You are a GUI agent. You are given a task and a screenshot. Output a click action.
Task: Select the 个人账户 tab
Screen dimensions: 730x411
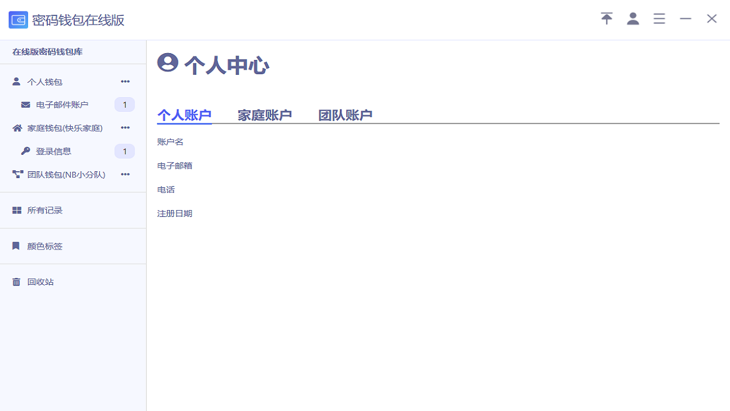[x=184, y=115]
